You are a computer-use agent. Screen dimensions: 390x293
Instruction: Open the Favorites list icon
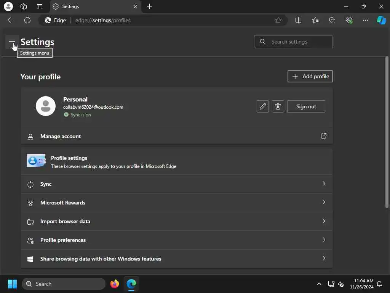click(315, 21)
